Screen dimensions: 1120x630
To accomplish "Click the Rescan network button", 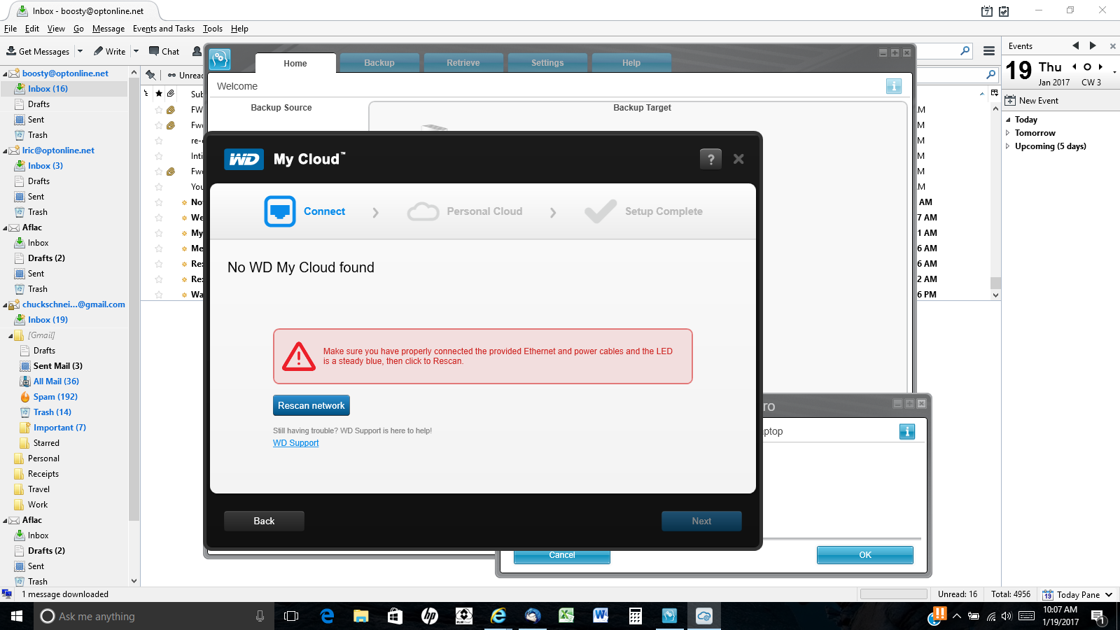I will (x=311, y=405).
